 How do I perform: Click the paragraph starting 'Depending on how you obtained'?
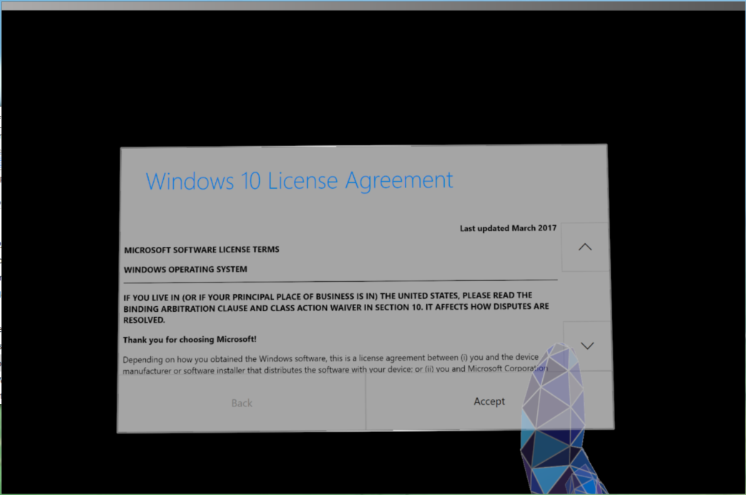point(335,363)
